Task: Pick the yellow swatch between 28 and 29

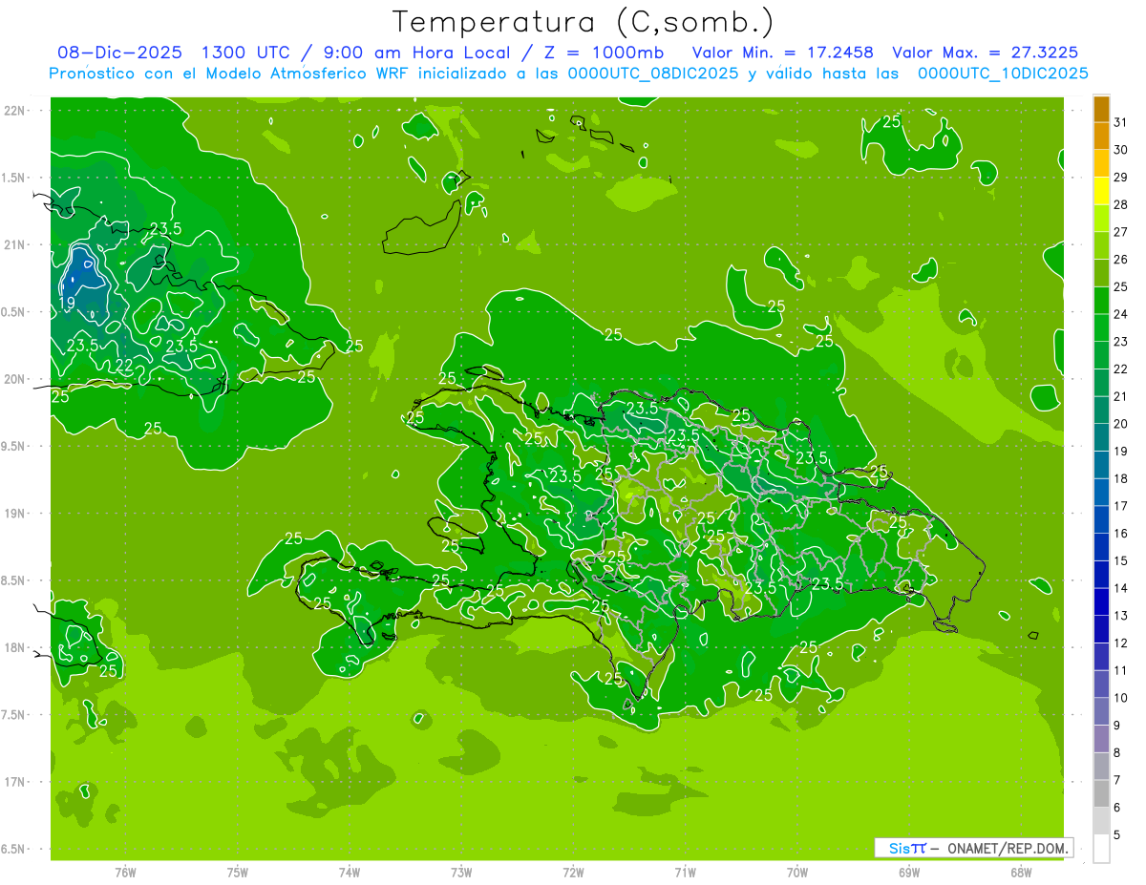Action: pos(1101,191)
